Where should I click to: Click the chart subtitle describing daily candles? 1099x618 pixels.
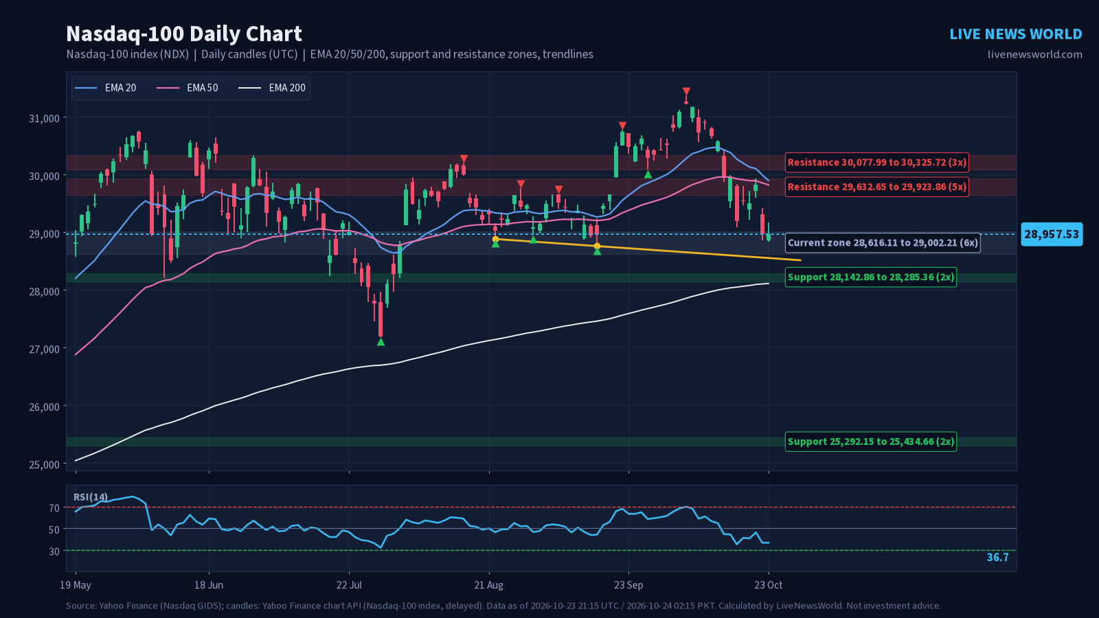(330, 54)
